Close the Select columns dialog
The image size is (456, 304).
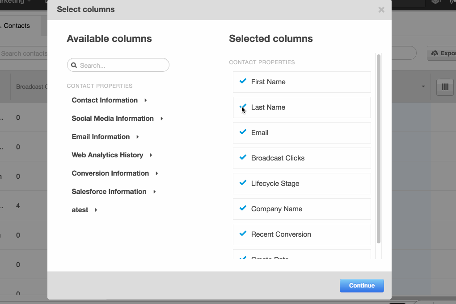(x=381, y=10)
